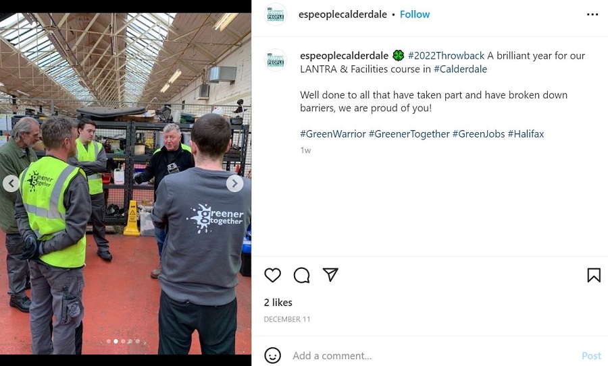
Task: Follow espeoplecalderdale account
Action: coord(415,14)
